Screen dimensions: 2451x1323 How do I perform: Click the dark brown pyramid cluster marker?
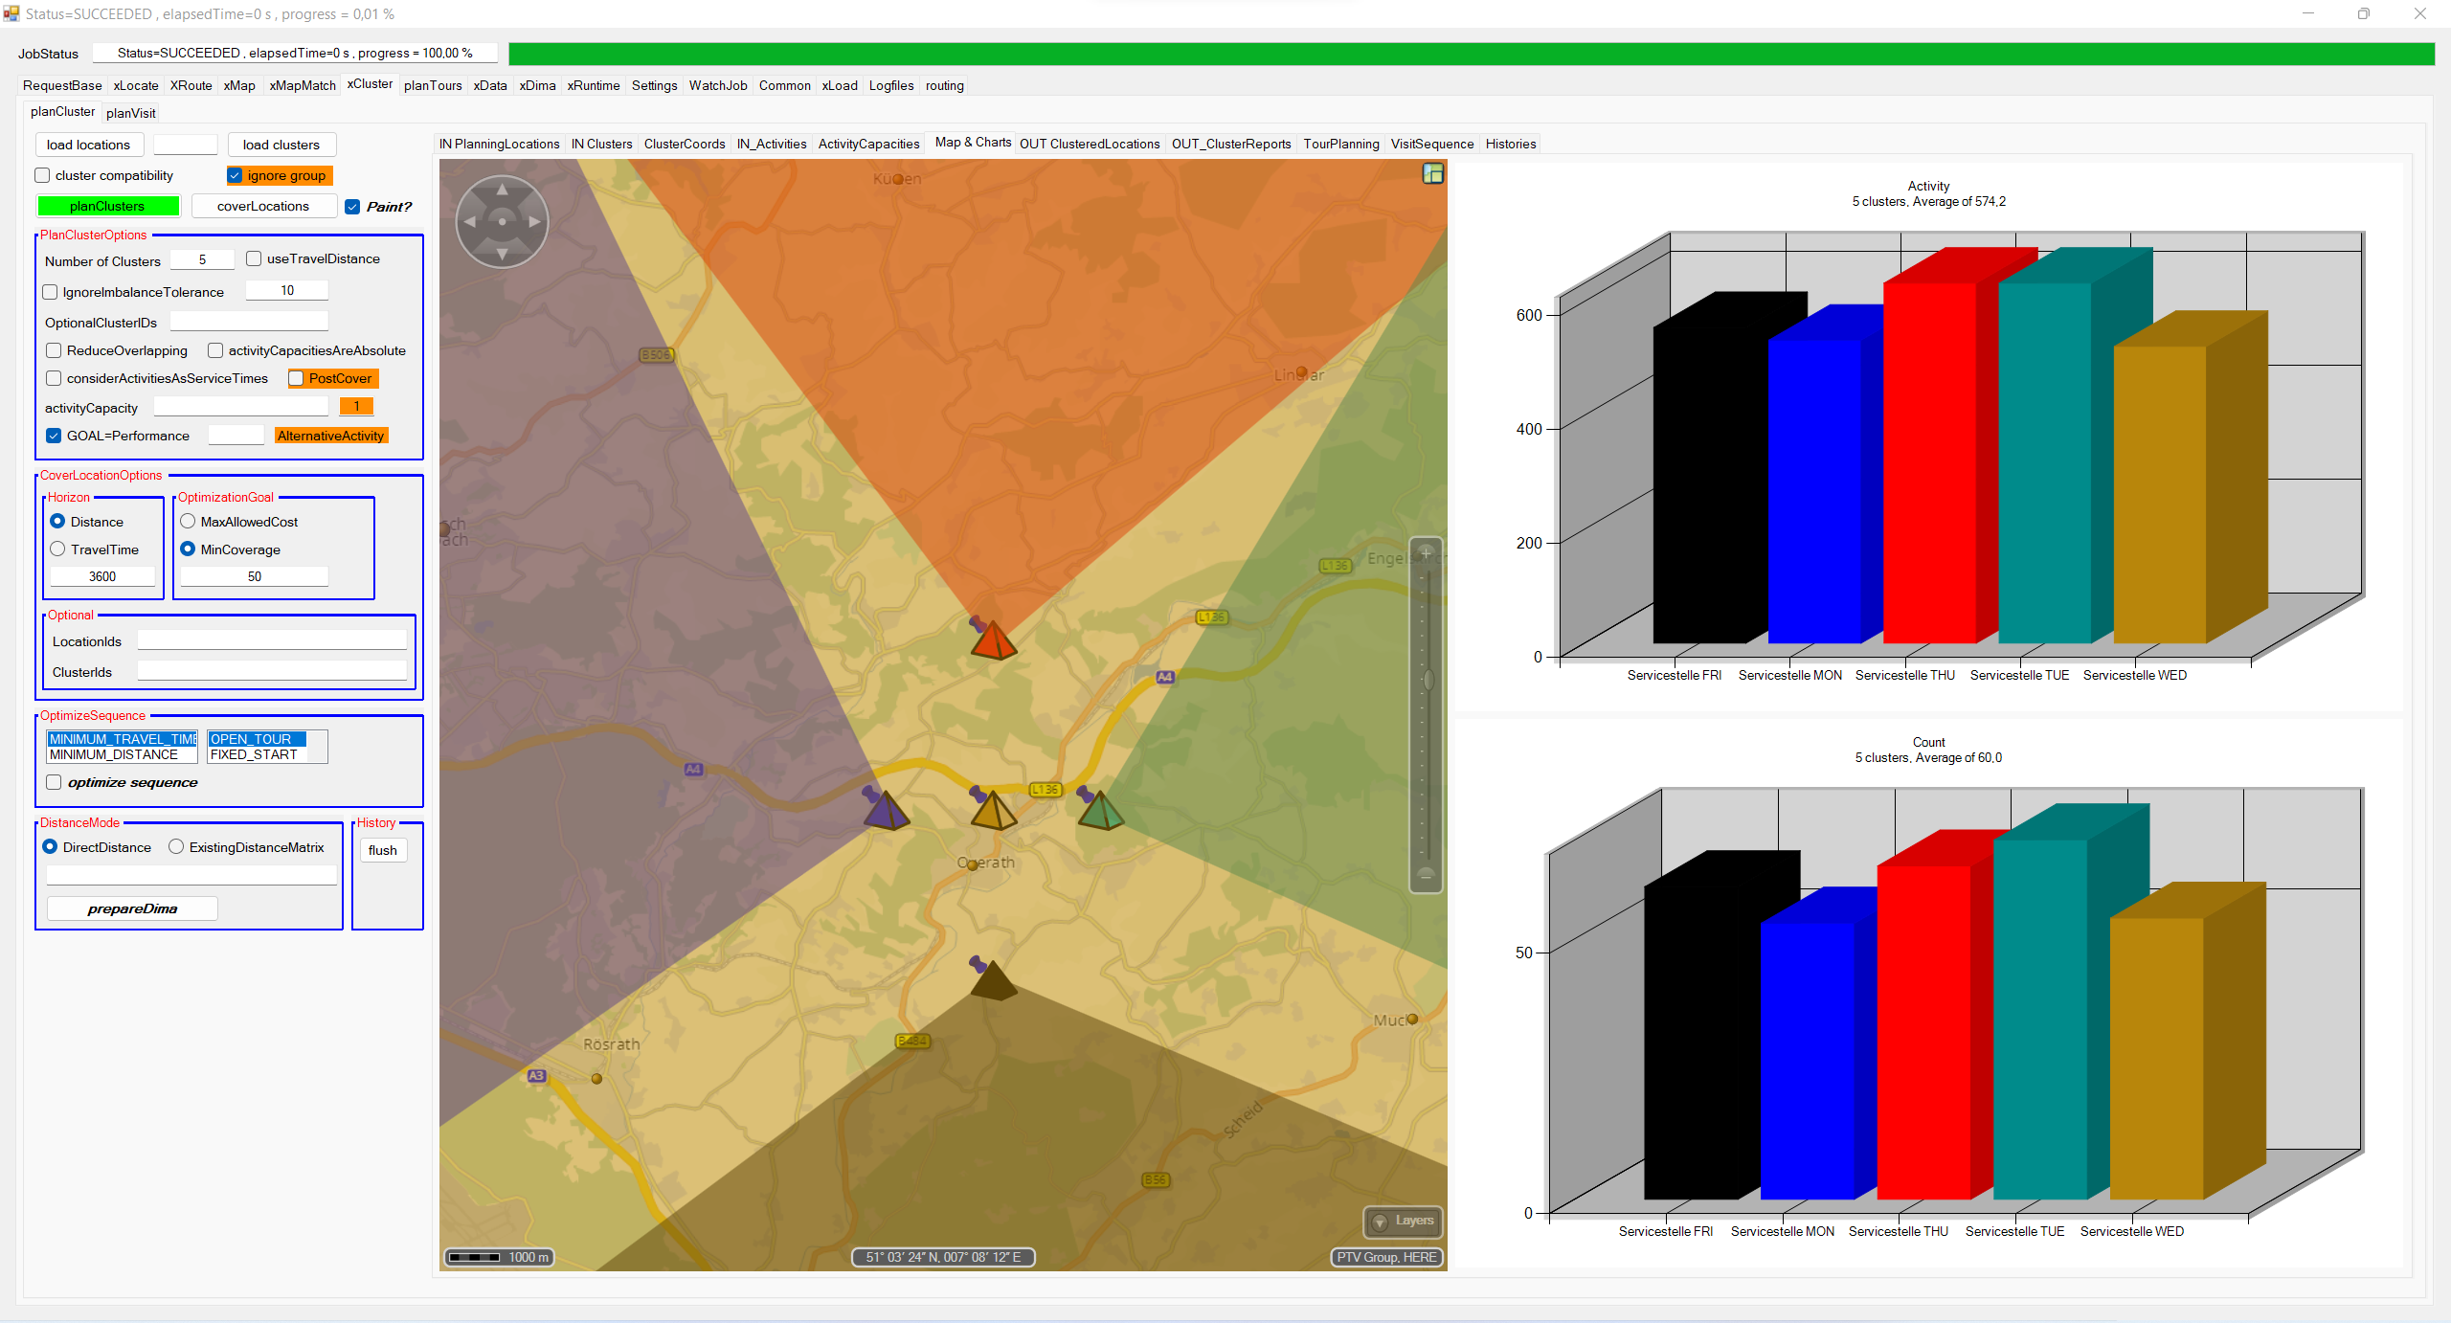pyautogui.click(x=993, y=981)
